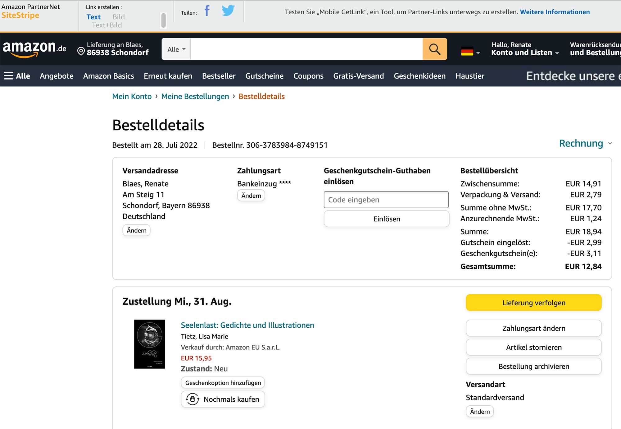Click the orange magnifier search button
The height and width of the screenshot is (429, 621).
pyautogui.click(x=435, y=49)
